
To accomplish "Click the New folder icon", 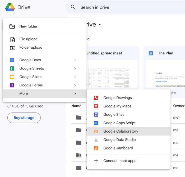I will coord(12,26).
